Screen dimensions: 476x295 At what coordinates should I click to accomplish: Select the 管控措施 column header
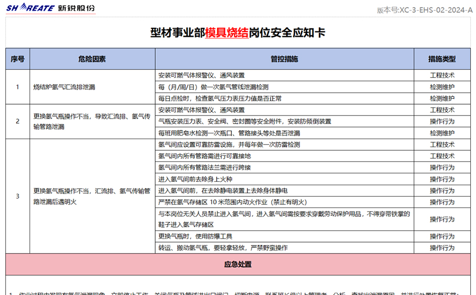285,59
